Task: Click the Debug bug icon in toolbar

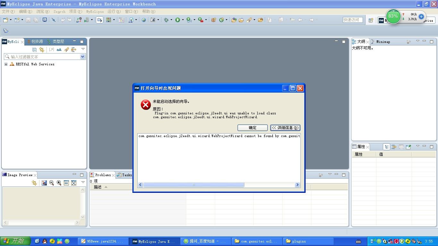Action: 166,20
